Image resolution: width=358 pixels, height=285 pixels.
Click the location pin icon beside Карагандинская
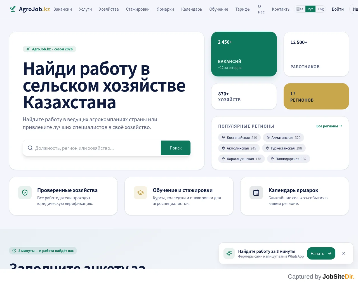223,159
